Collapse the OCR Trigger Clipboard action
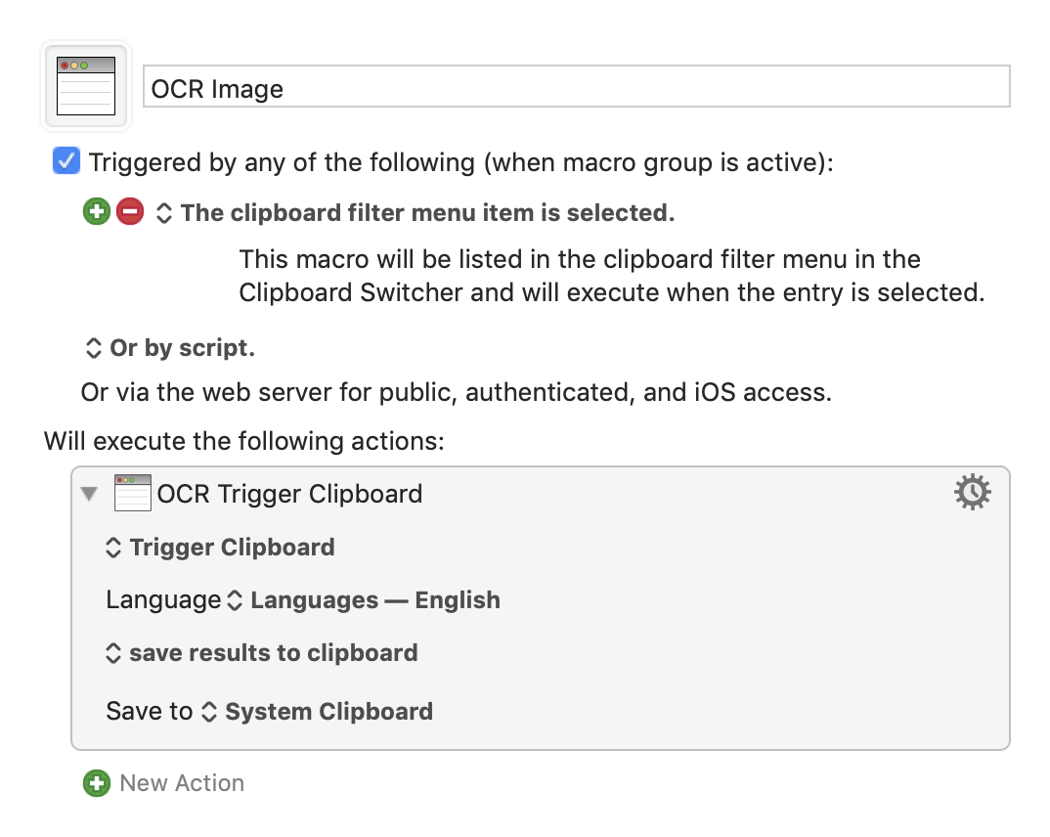Viewport: 1050px width, 837px height. click(x=90, y=495)
